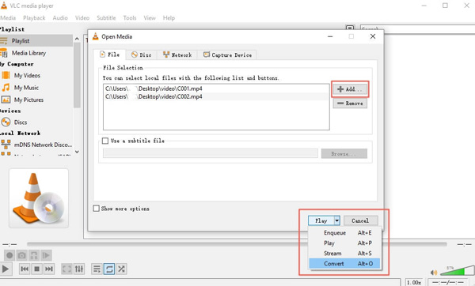
Task: Click the 1.00x playback speed indicator
Action: click(414, 282)
